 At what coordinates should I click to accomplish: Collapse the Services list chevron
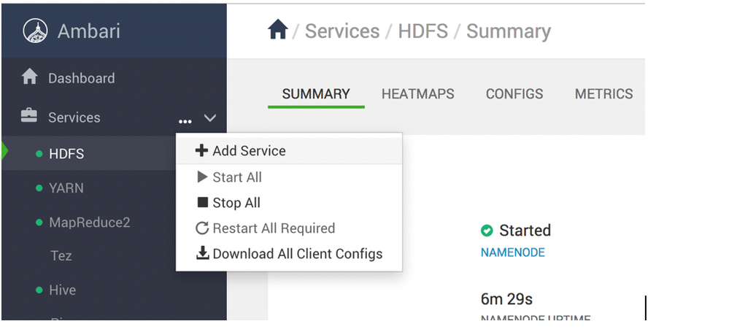click(210, 117)
